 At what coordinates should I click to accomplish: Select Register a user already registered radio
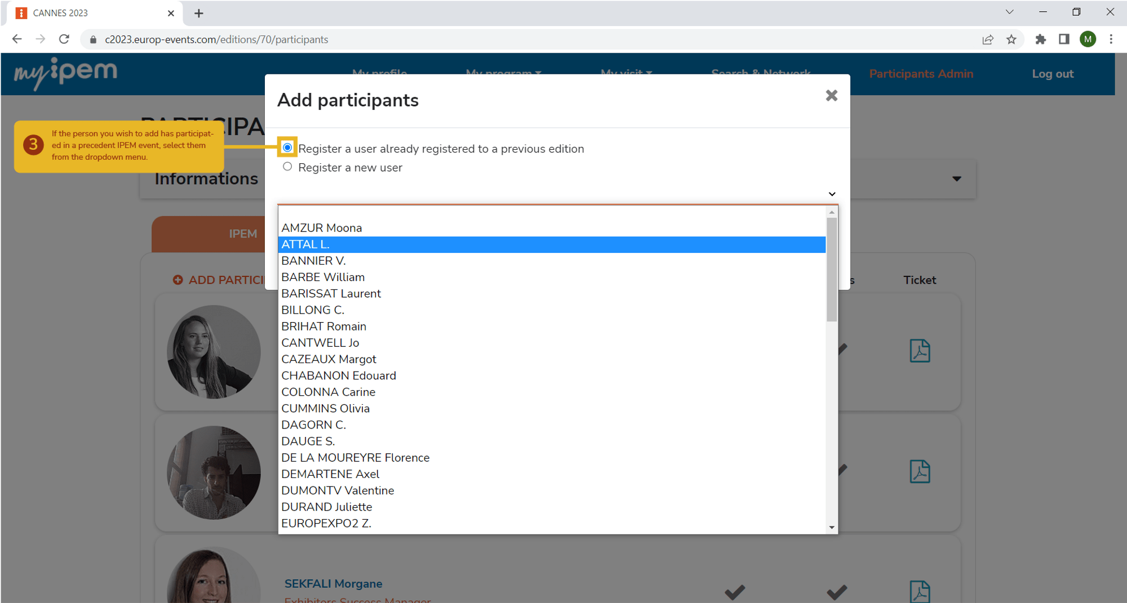[287, 148]
